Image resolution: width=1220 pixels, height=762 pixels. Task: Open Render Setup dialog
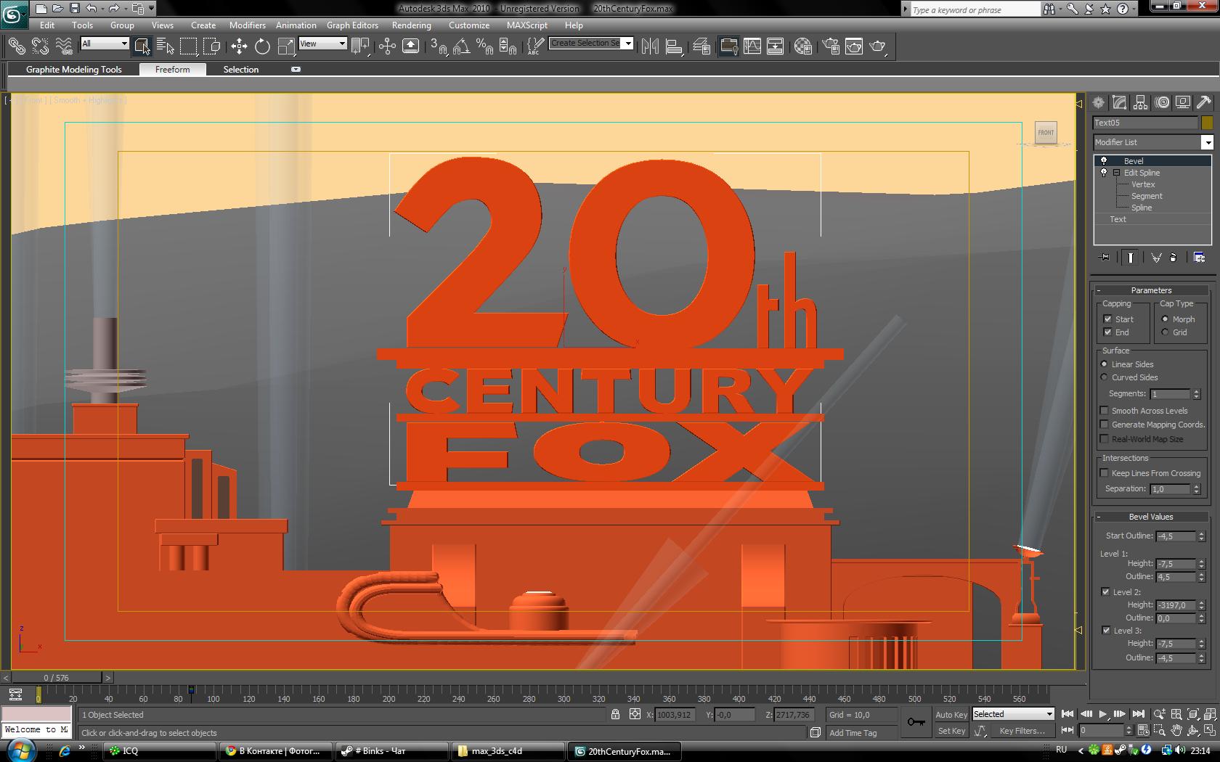tap(831, 46)
